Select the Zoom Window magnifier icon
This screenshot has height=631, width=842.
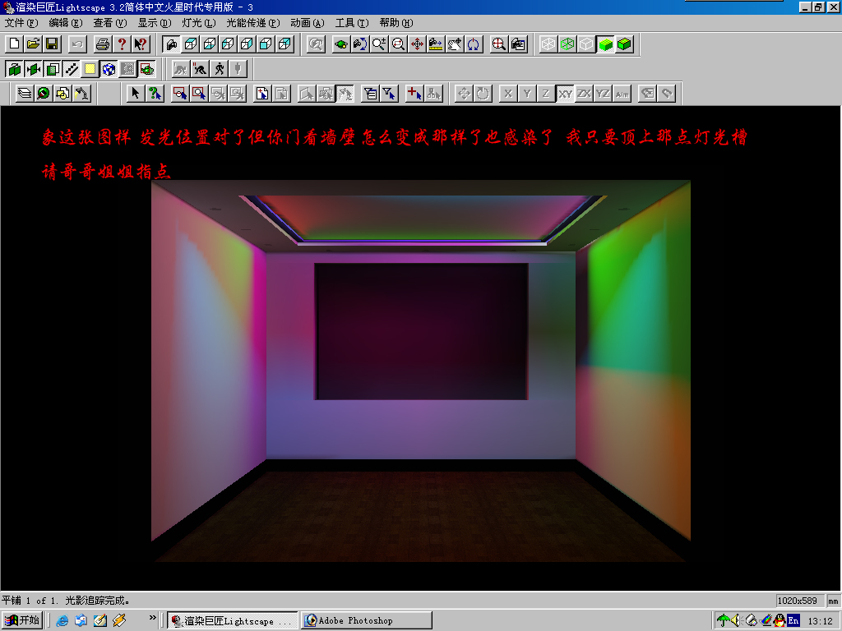point(398,44)
